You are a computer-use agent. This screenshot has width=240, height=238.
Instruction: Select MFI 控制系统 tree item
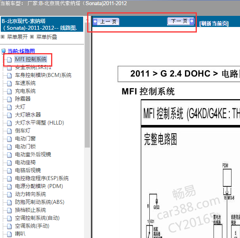click(31, 59)
